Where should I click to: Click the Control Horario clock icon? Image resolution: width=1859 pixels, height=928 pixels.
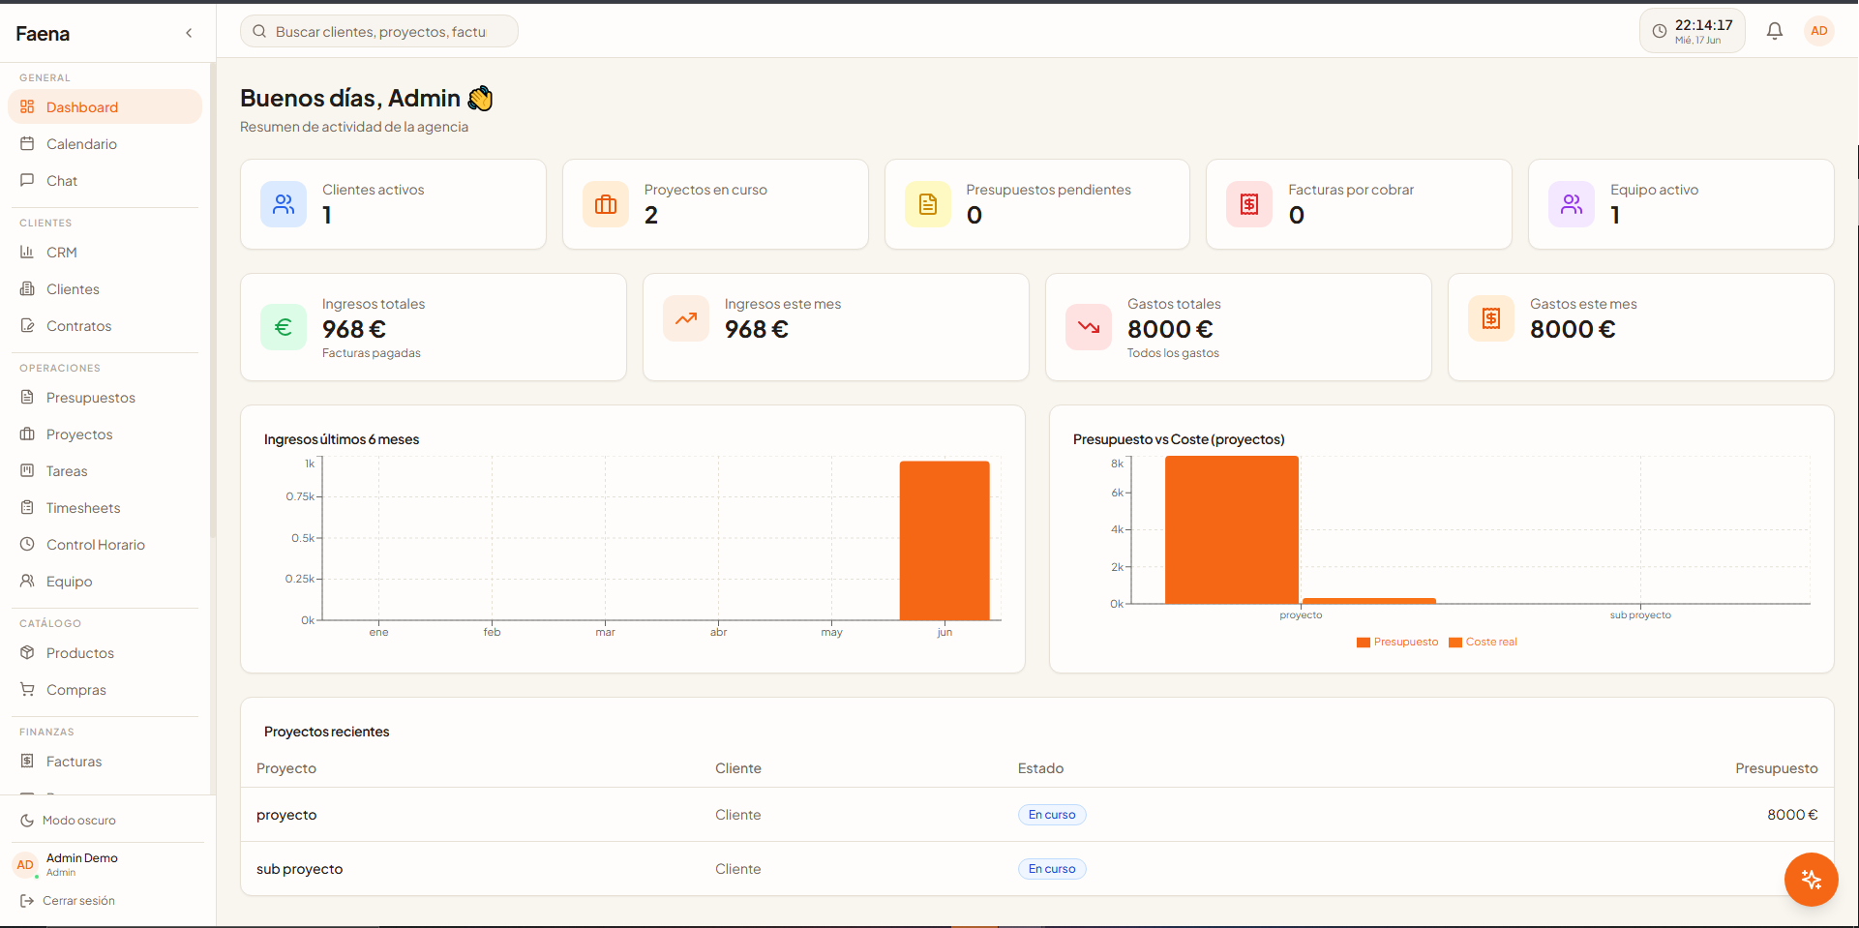(27, 544)
